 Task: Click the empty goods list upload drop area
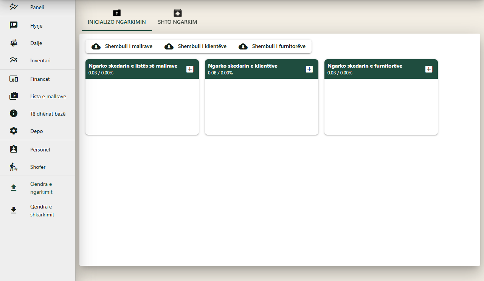142,107
